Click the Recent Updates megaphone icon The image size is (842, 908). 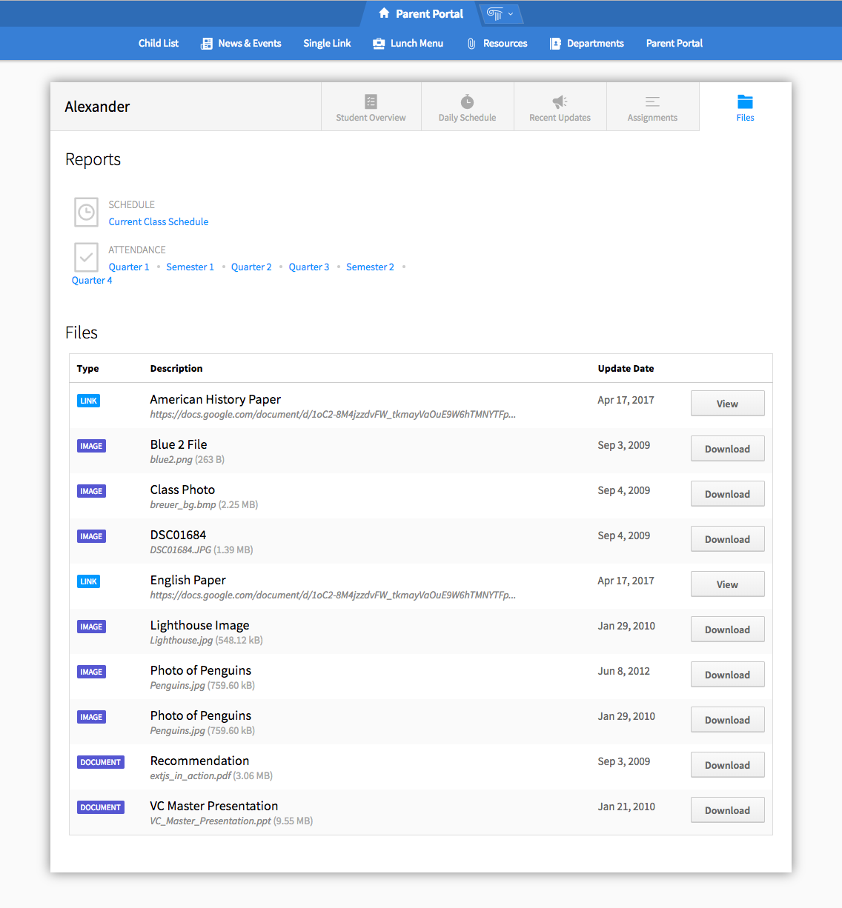point(560,101)
